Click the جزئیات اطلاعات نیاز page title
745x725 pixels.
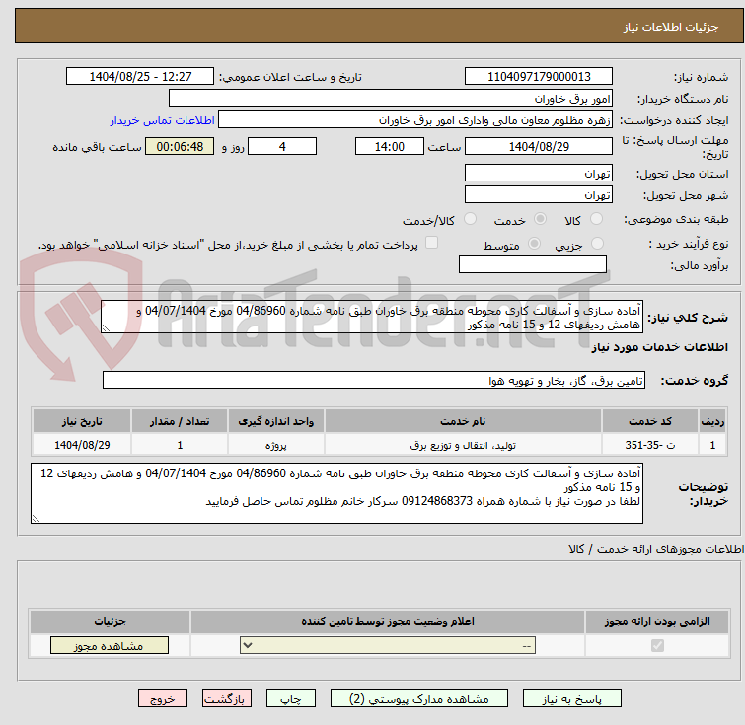[671, 27]
